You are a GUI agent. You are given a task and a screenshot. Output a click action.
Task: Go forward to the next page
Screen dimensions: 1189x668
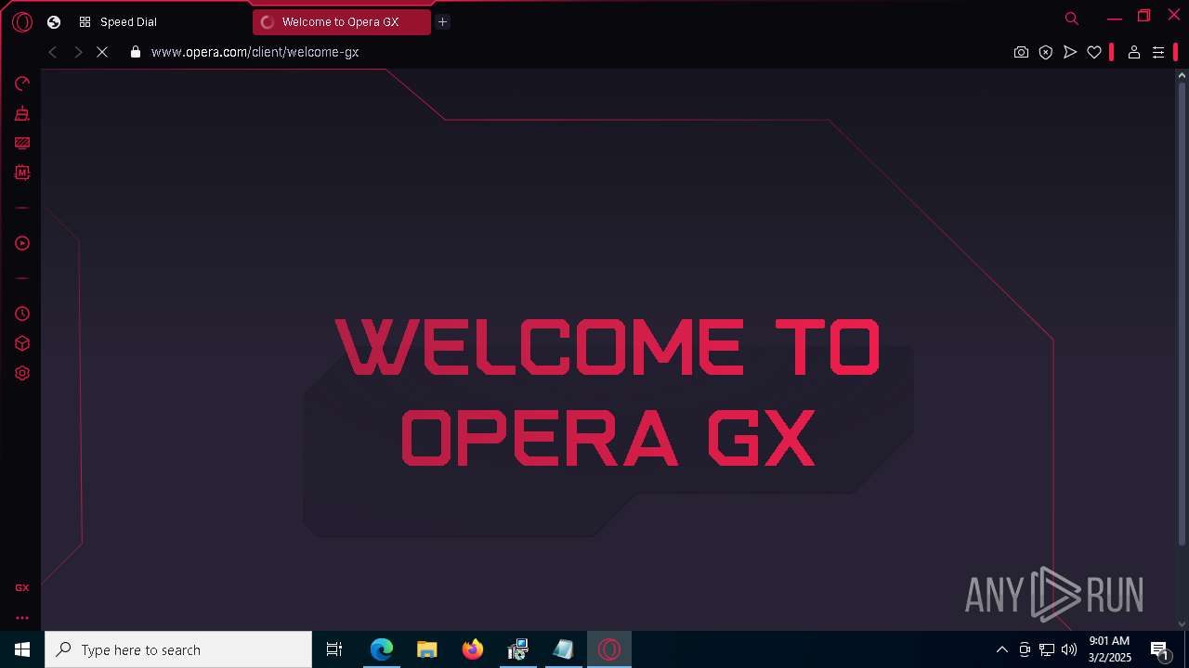(78, 53)
